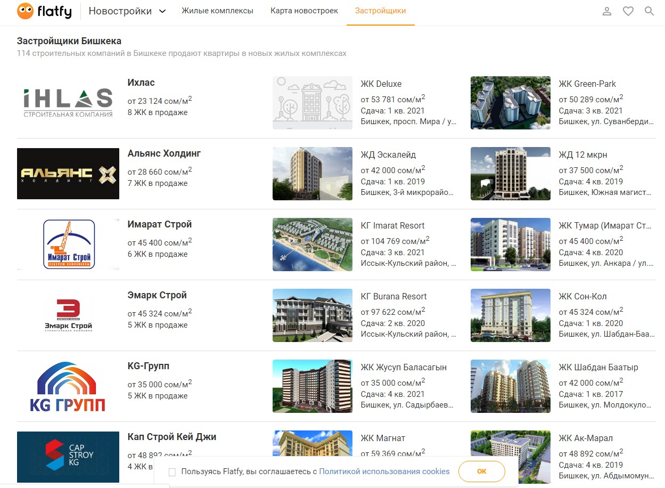Select the Застройщики Бишкека heading

69,41
